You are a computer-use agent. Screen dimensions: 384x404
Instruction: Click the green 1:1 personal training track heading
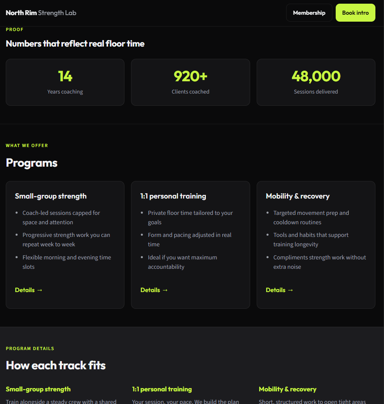tap(161, 389)
